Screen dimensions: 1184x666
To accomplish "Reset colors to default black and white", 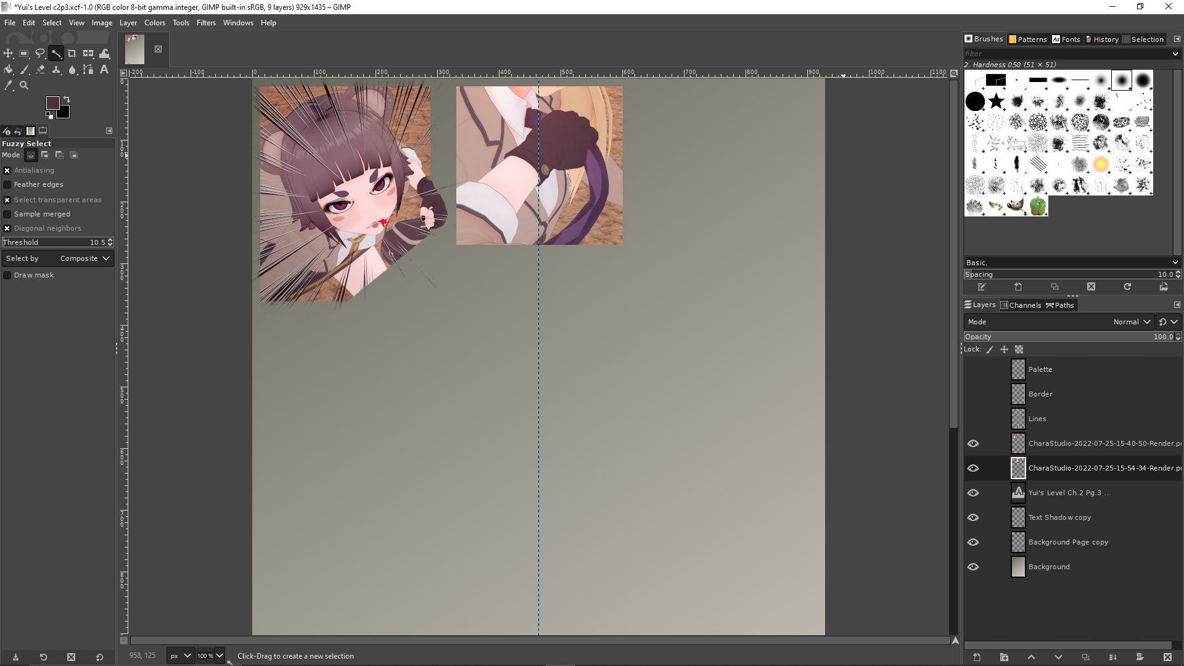I will click(49, 115).
